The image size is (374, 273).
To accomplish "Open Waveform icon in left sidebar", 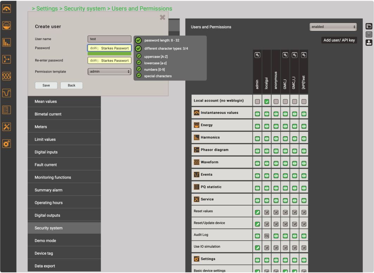I will [x=6, y=76].
